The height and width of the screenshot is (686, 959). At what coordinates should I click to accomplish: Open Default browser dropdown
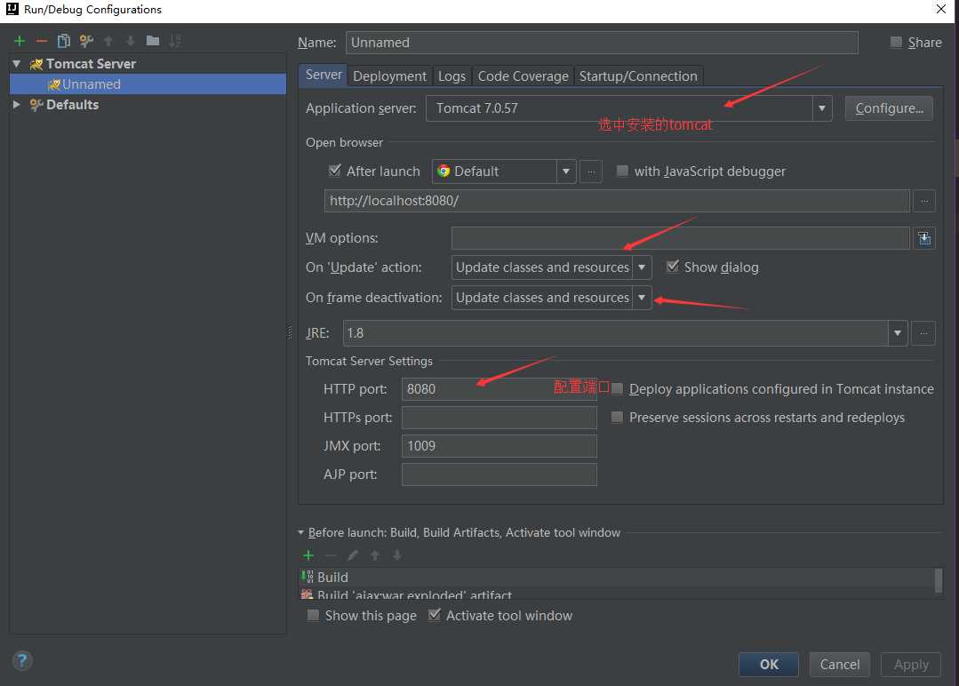(x=566, y=171)
